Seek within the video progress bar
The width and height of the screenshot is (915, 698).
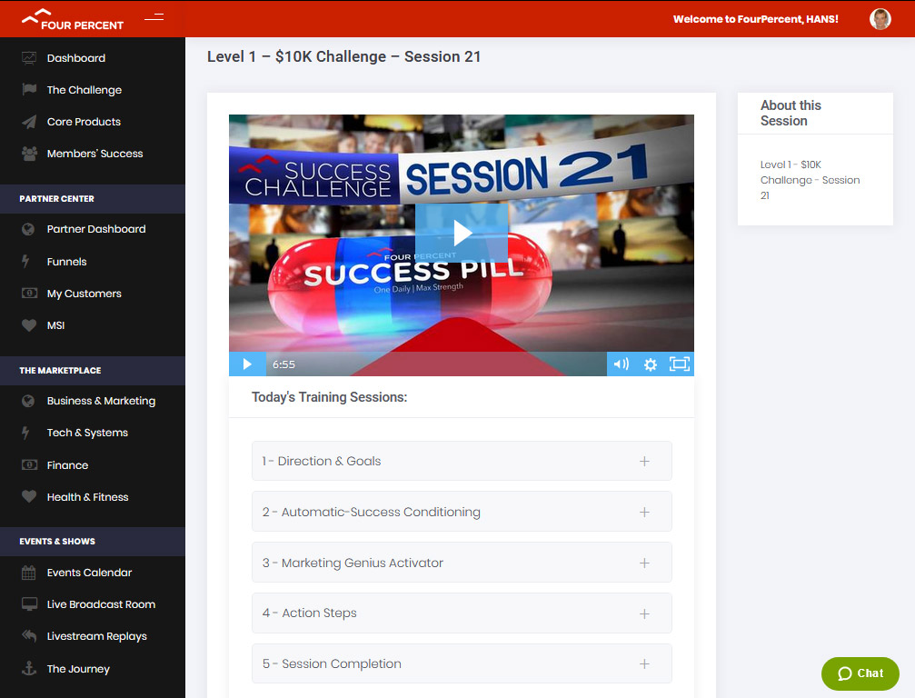[436, 364]
